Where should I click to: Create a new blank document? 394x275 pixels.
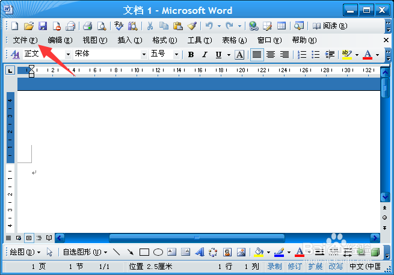pyautogui.click(x=15, y=26)
